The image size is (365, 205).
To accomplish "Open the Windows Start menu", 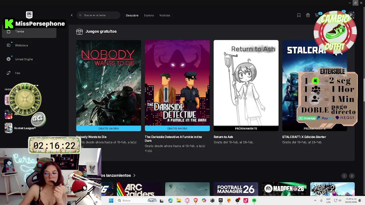I will [111, 200].
